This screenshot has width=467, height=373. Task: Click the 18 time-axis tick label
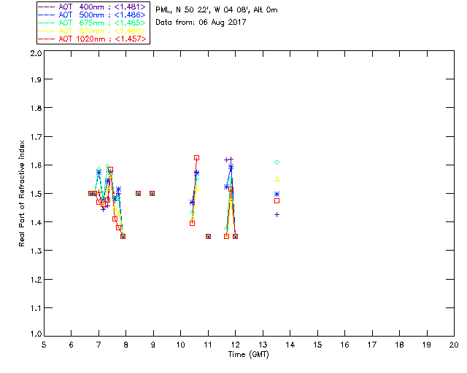click(x=399, y=345)
